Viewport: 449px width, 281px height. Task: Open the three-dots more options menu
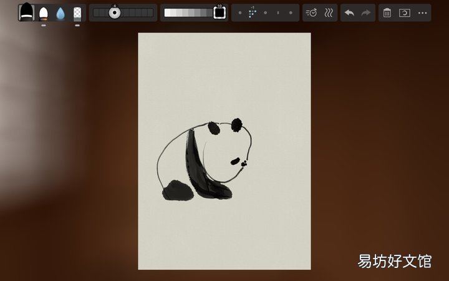[422, 13]
